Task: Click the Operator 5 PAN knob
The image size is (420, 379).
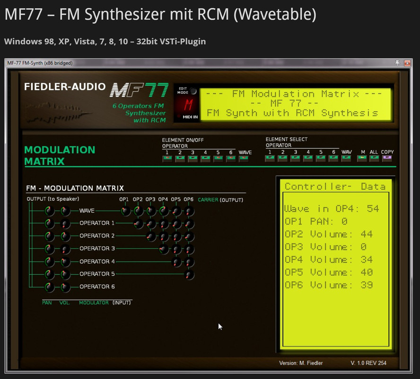Action: (49, 274)
